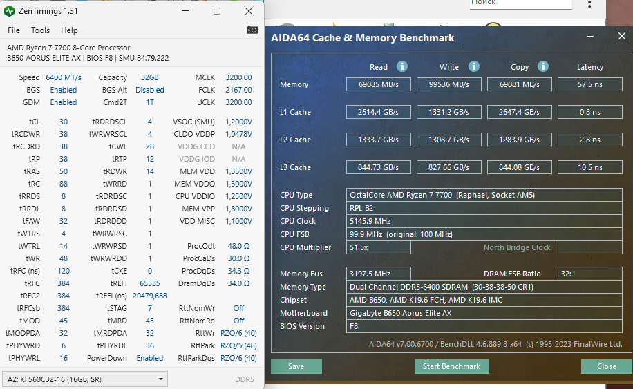Image resolution: width=633 pixels, height=389 pixels.
Task: Click the L3 Cache Copy 844.08 GB/s value
Action: pyautogui.click(x=520, y=167)
